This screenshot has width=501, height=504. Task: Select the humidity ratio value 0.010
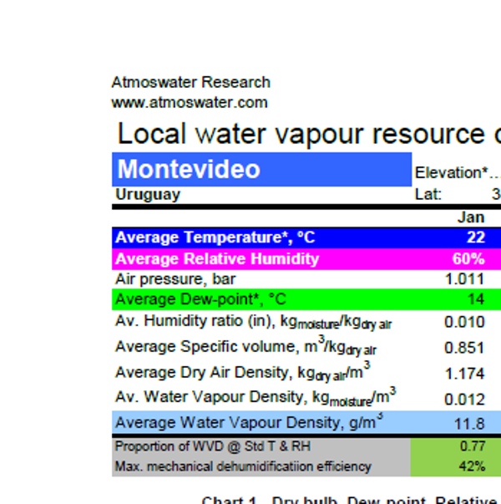[464, 322]
